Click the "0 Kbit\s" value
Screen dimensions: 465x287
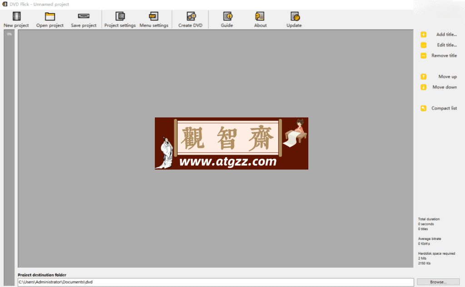click(424, 244)
